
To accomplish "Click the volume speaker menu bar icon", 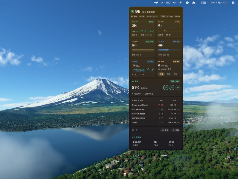I will pos(175,3).
